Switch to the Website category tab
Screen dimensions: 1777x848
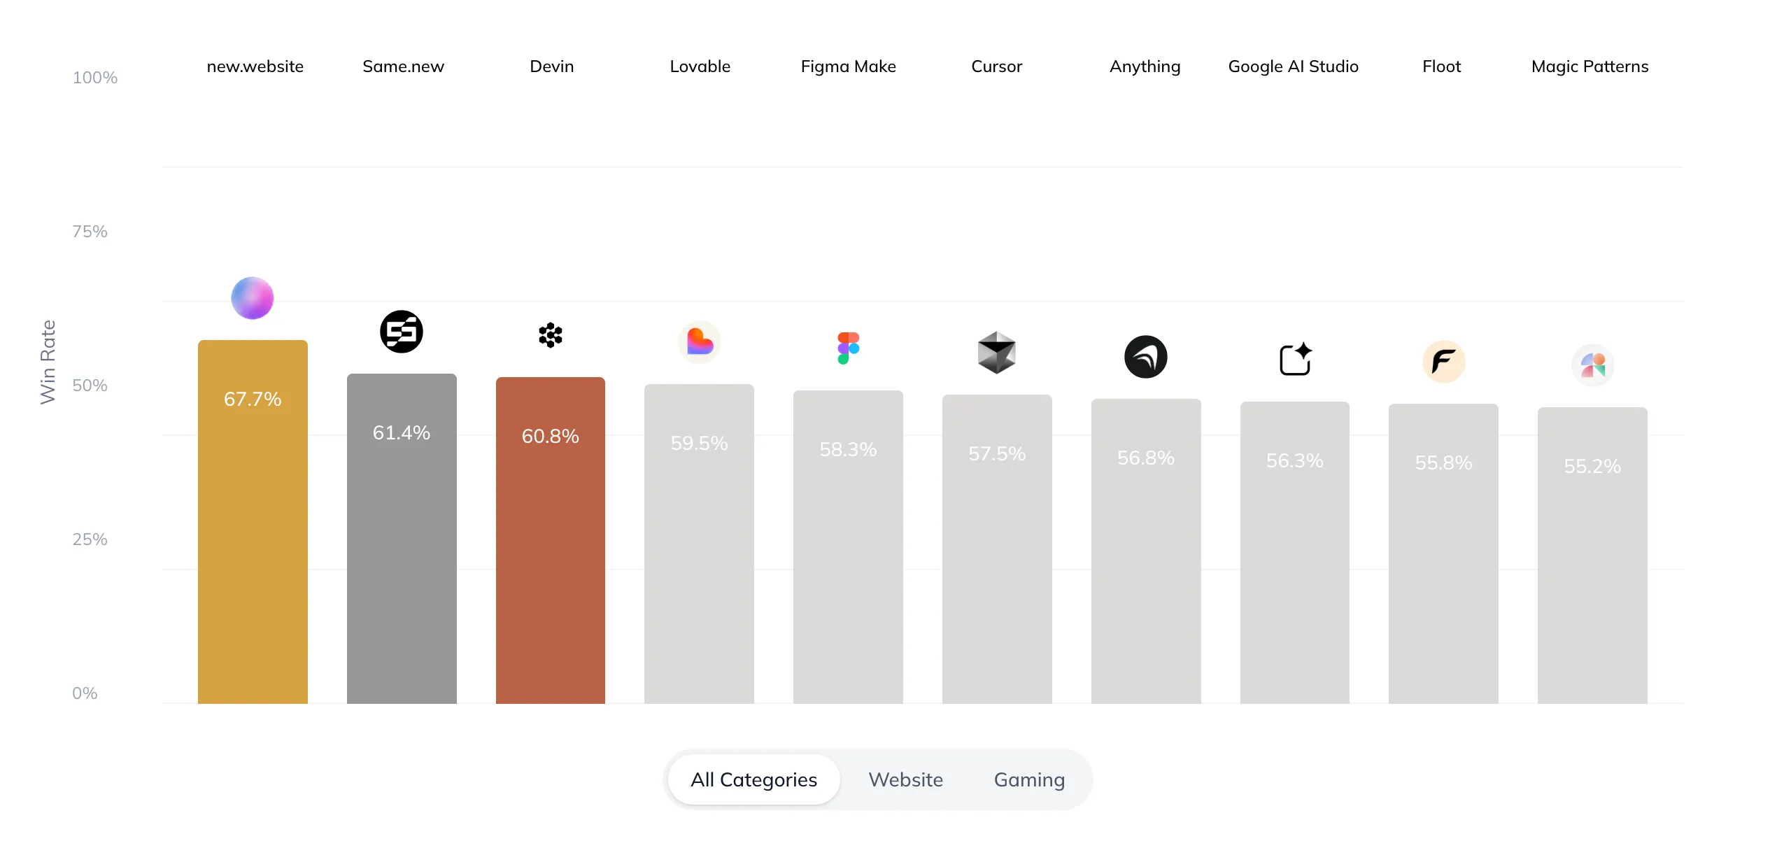click(905, 779)
